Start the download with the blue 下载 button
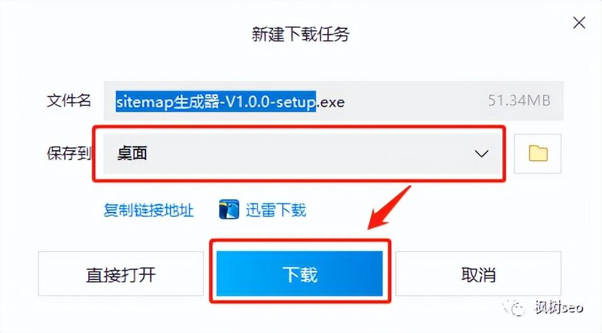The height and width of the screenshot is (333, 602). click(300, 273)
